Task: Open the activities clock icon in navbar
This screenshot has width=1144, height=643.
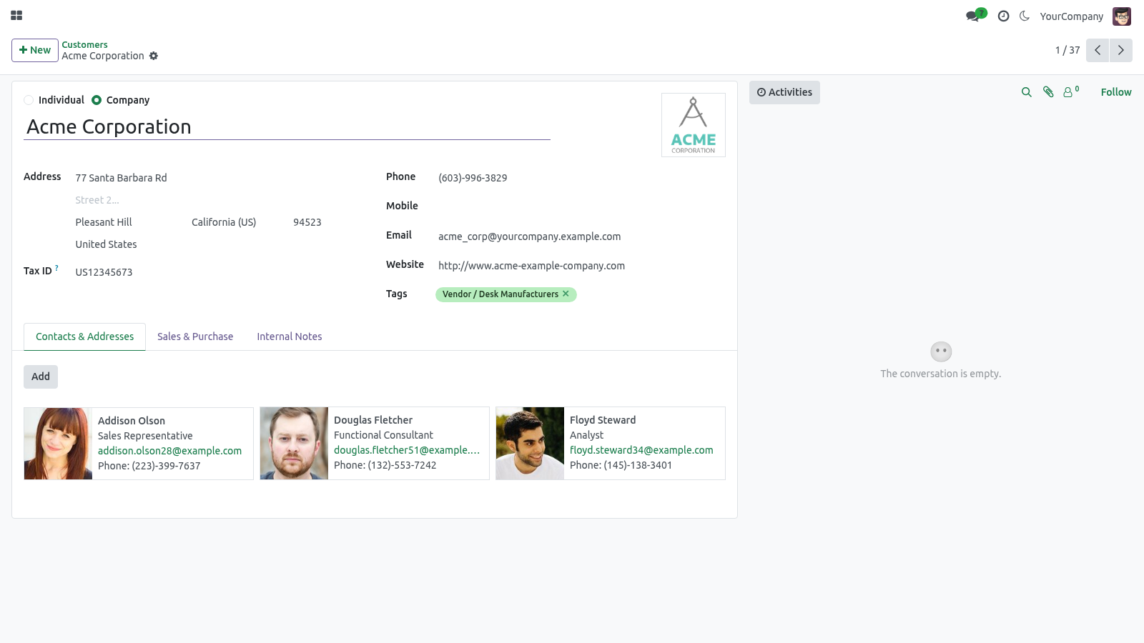Action: (x=1004, y=16)
